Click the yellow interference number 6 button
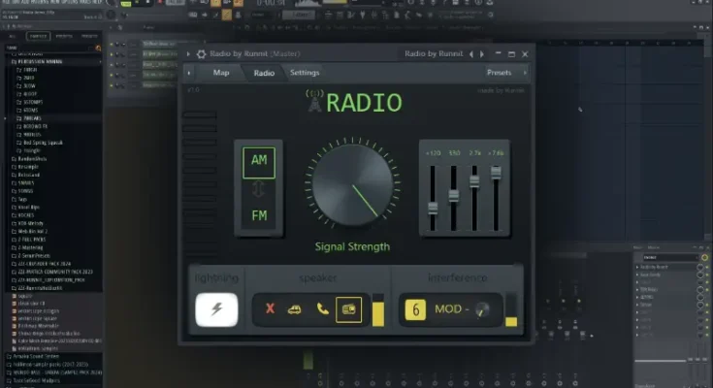The image size is (713, 388). pos(416,310)
